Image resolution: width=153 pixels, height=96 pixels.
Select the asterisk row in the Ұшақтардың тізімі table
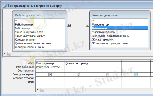click(x=120, y=20)
